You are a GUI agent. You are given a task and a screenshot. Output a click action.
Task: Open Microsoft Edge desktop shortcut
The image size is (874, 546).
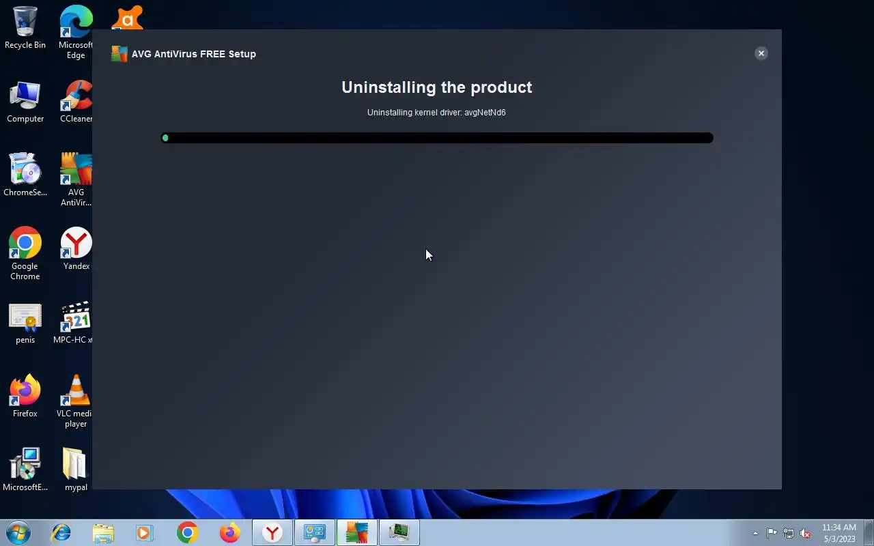pos(76,32)
